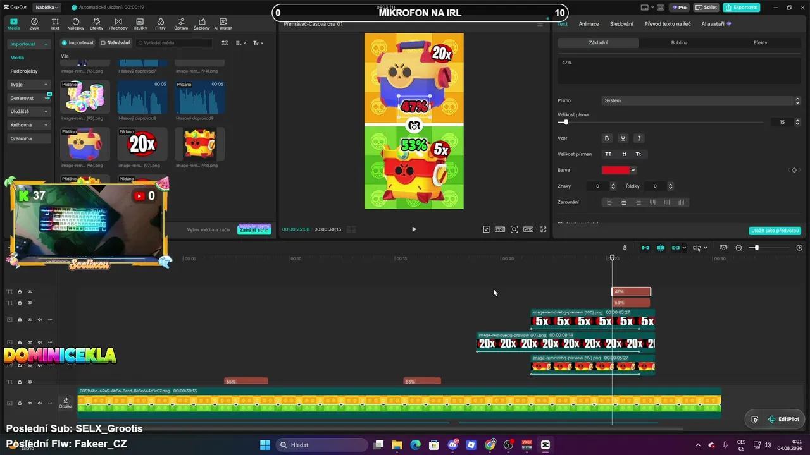Open the Nabídka menu dropdown
810x455 pixels.
click(x=46, y=8)
